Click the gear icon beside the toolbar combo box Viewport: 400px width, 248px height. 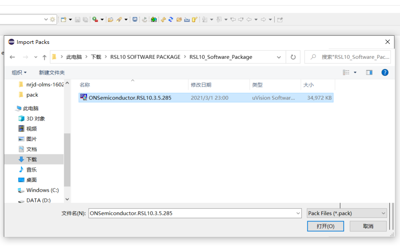click(52, 20)
